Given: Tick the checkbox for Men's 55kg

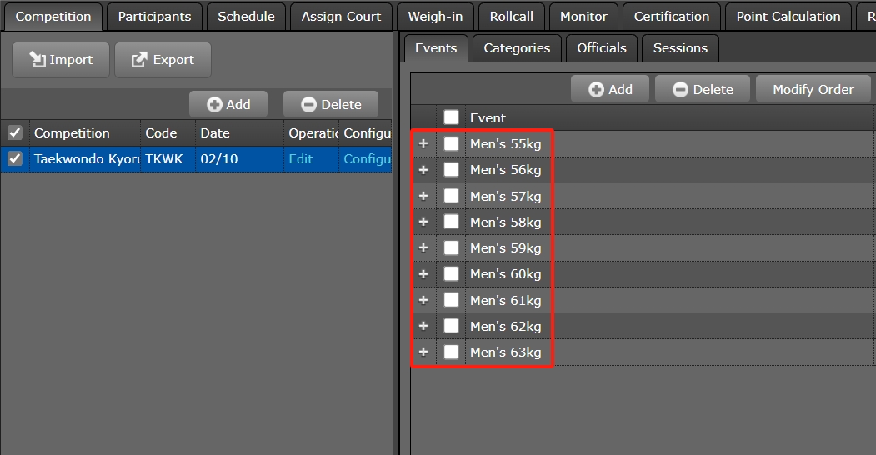Looking at the screenshot, I should click(451, 144).
